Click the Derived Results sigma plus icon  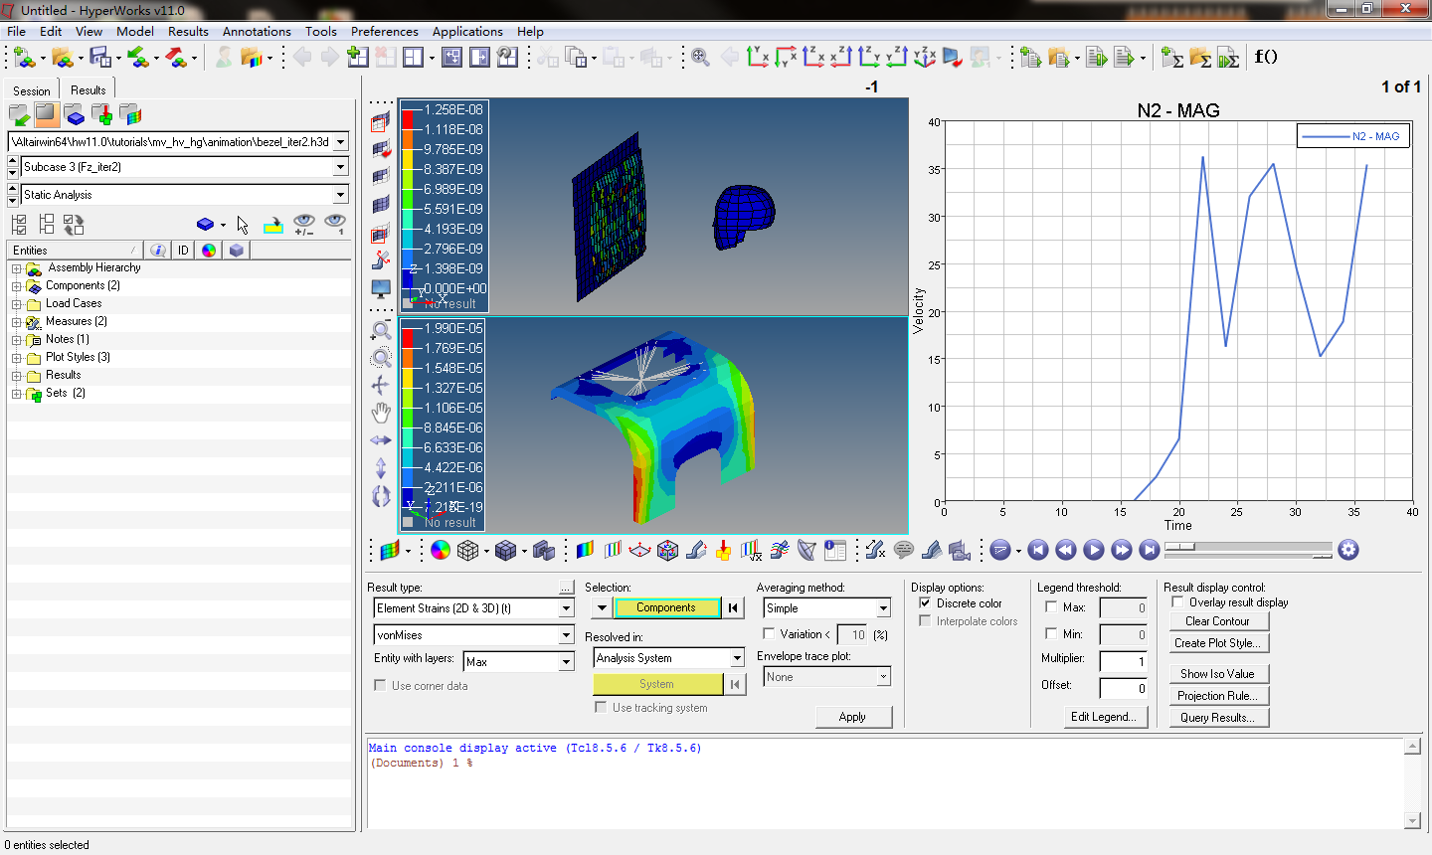pyautogui.click(x=1172, y=57)
